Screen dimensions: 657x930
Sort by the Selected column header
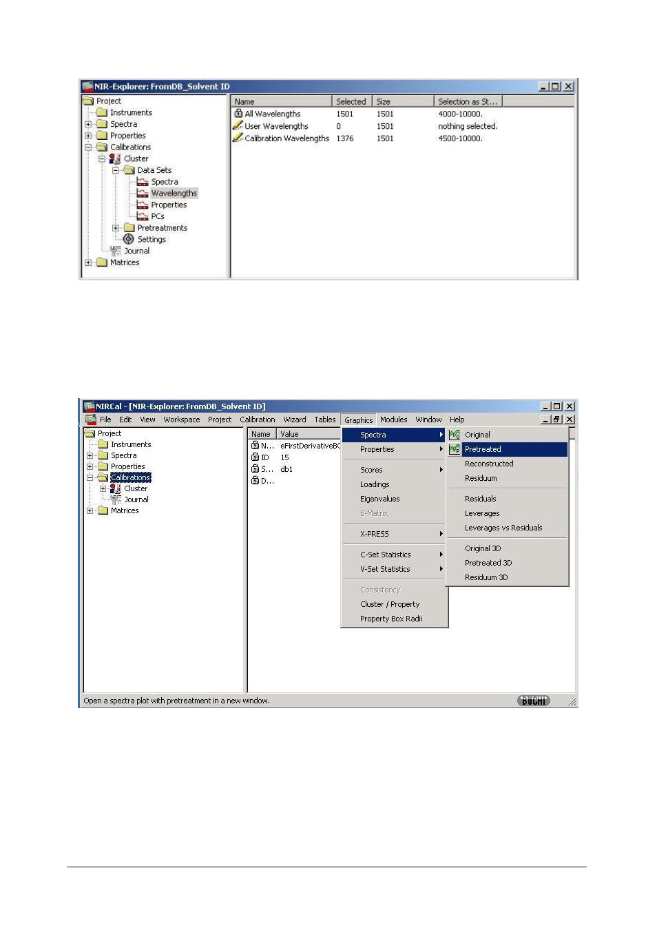(352, 101)
